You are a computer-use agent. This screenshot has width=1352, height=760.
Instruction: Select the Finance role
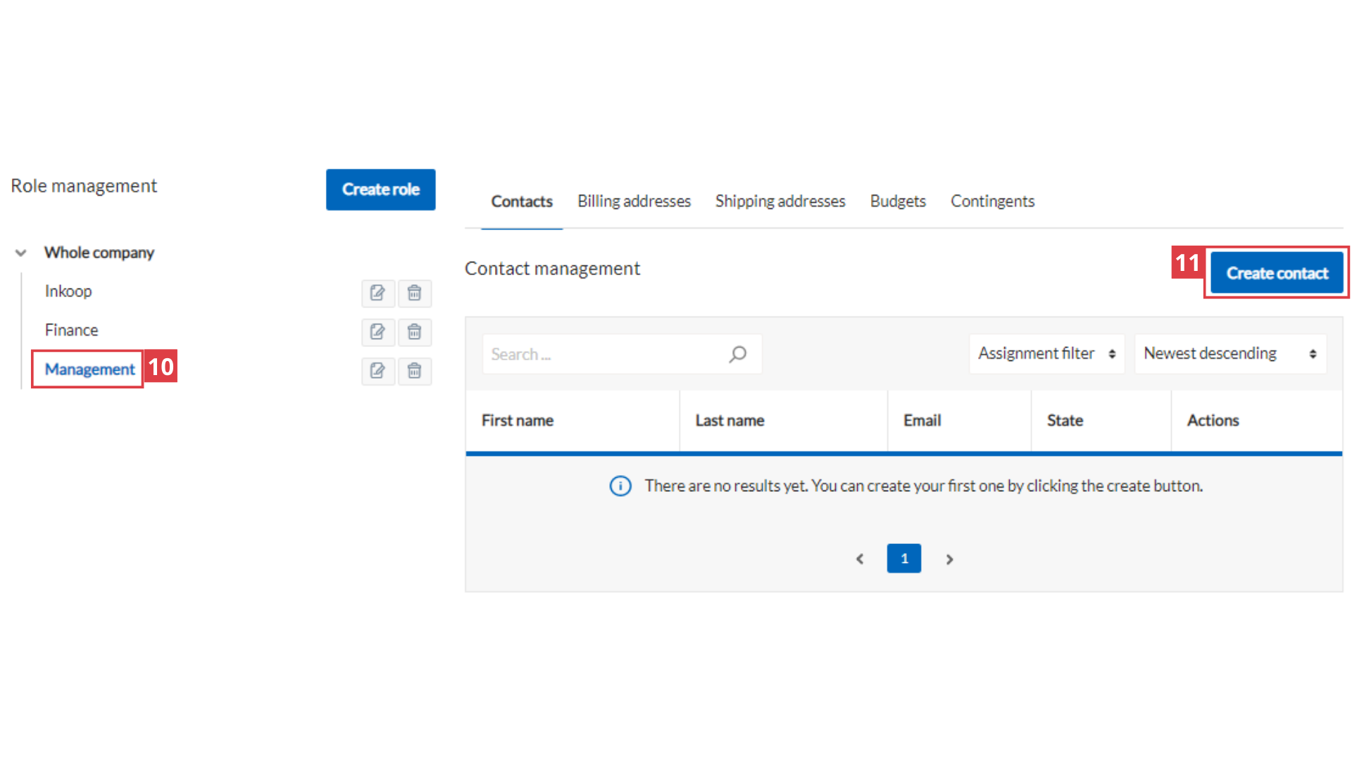pos(72,330)
